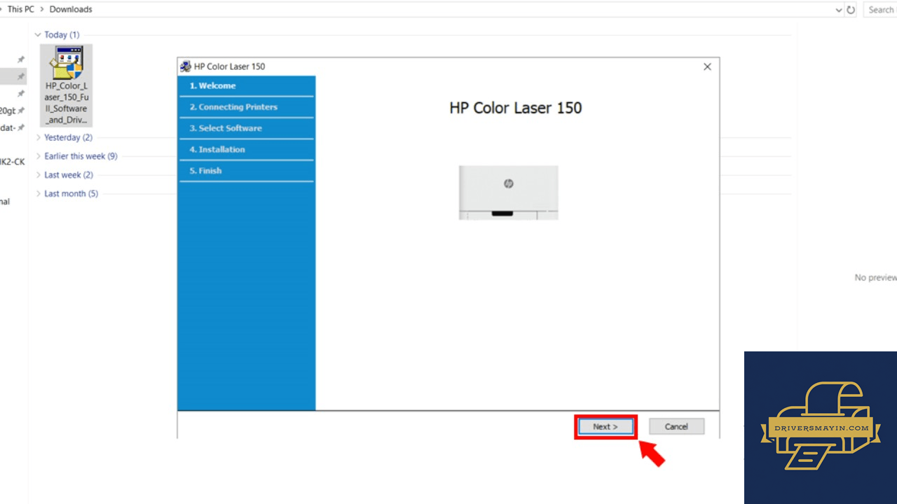Expand the Earlier this week group
This screenshot has height=504, width=897.
(38, 156)
